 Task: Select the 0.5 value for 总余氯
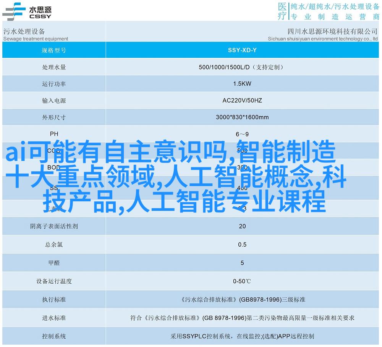242,244
